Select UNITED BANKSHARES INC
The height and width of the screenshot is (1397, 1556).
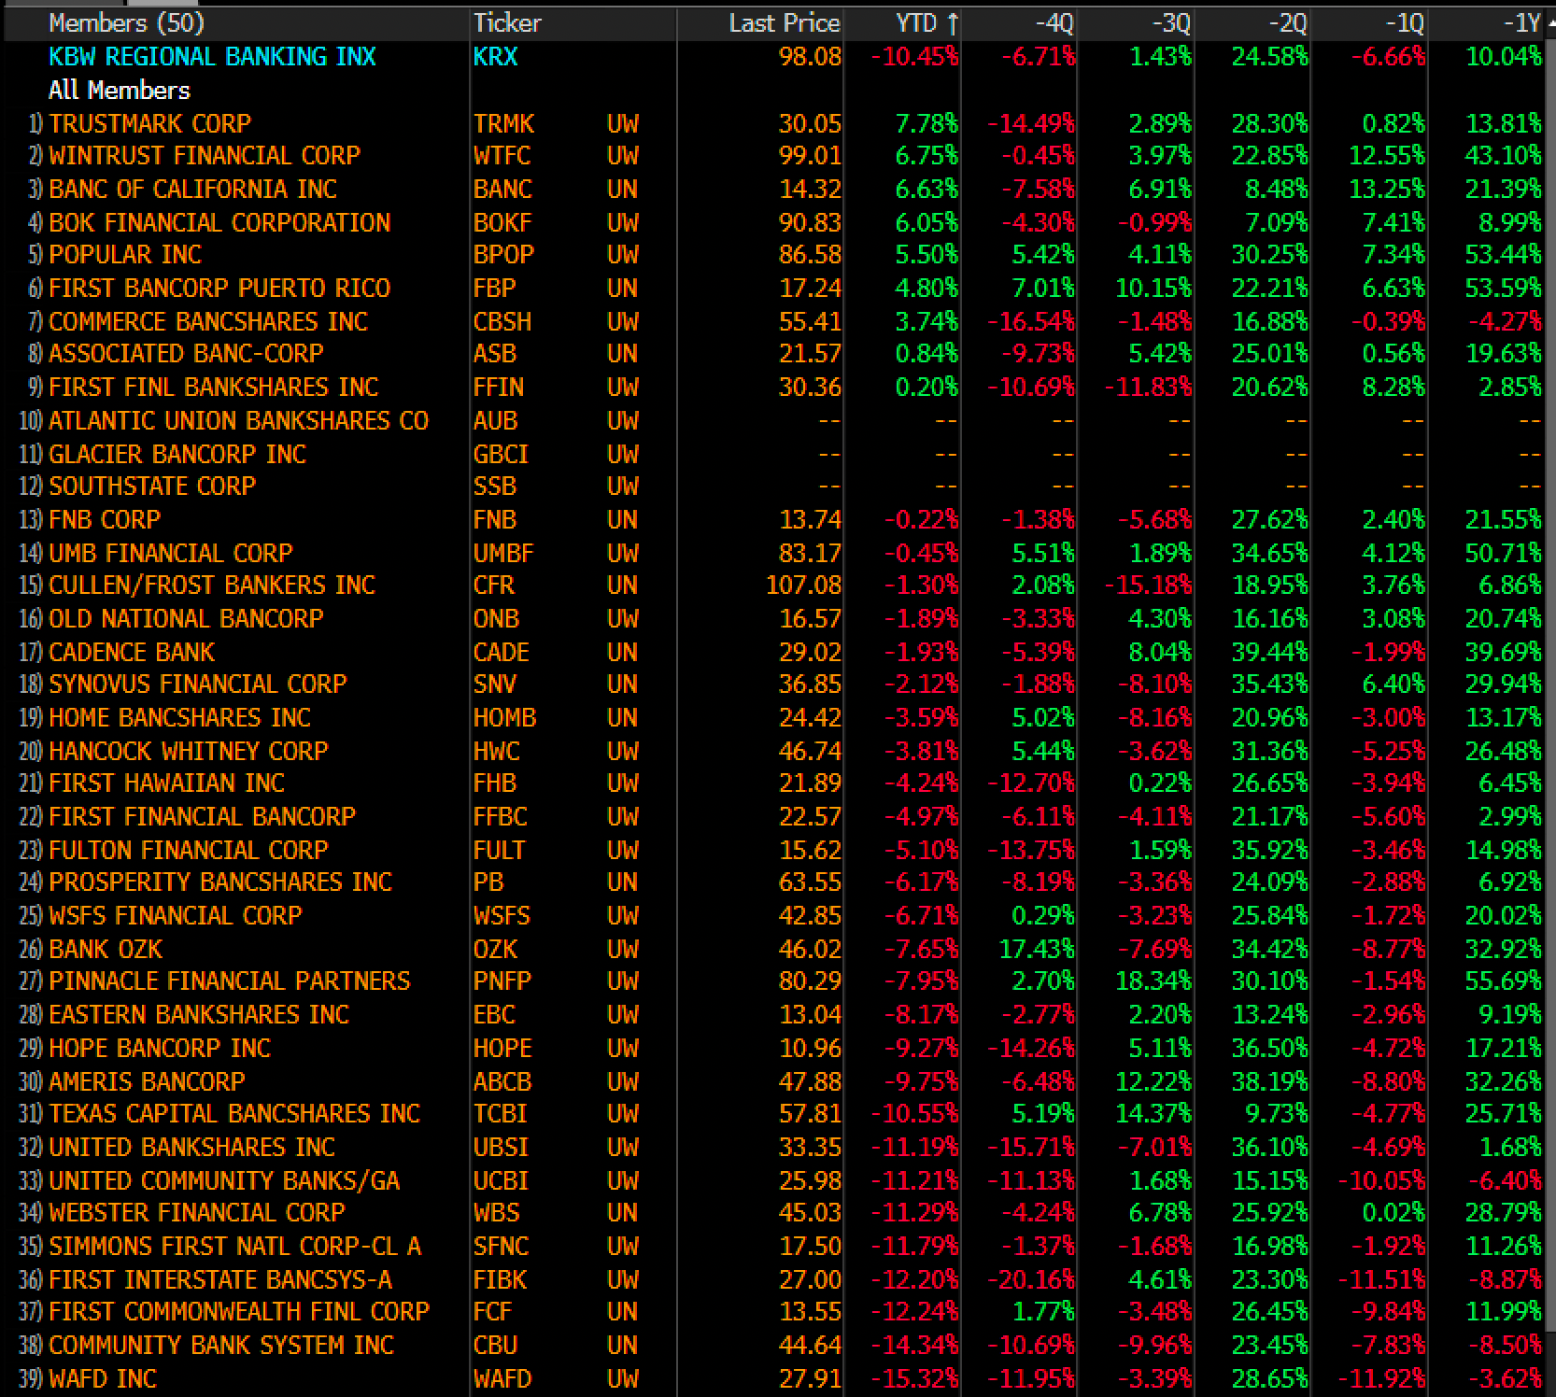coord(191,1147)
